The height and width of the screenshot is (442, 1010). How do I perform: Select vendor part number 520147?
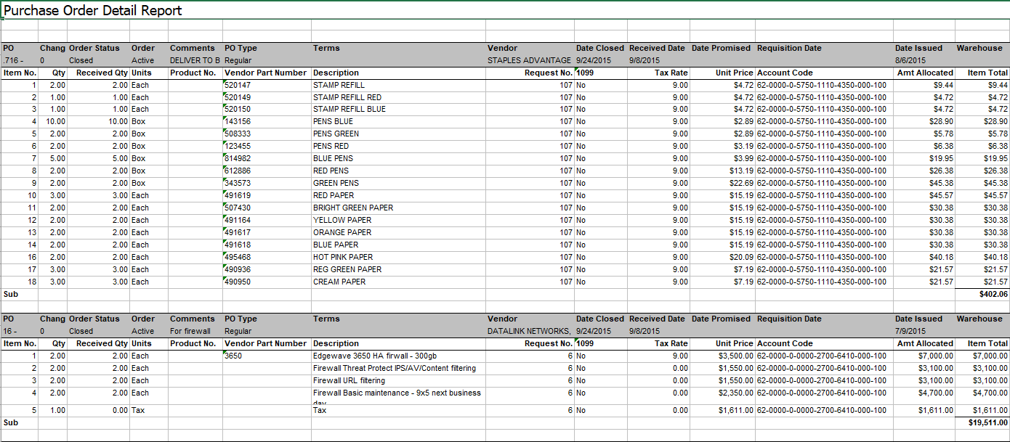tap(267, 85)
